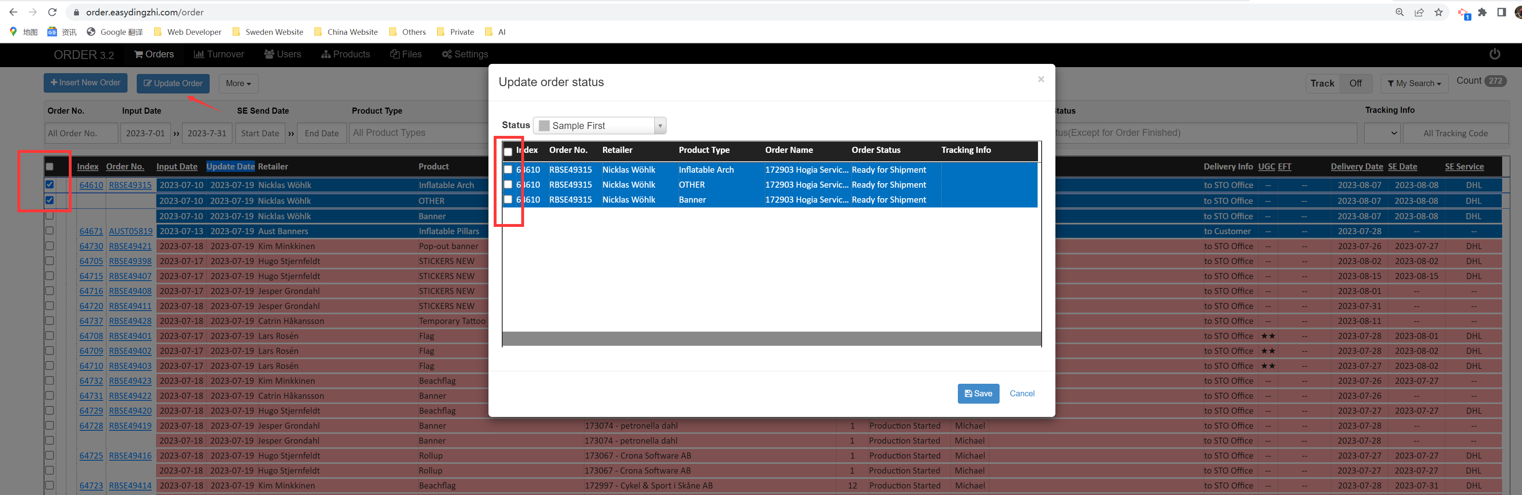Image resolution: width=1522 pixels, height=495 pixels.
Task: Toggle select-all checkbox in dialog header
Action: click(507, 151)
